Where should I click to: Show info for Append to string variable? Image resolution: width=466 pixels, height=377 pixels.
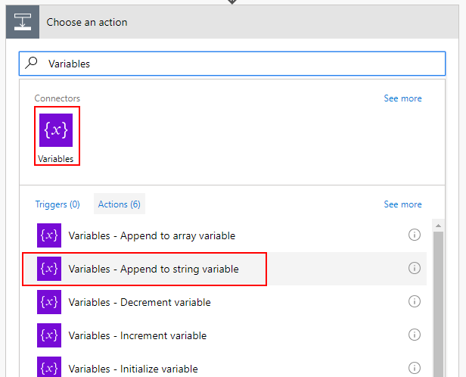[x=414, y=268]
